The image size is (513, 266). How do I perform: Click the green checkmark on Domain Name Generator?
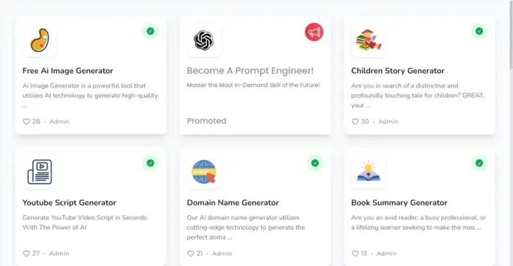coord(314,163)
